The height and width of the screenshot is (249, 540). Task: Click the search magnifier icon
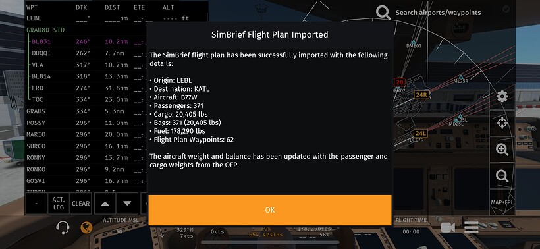tap(383, 13)
